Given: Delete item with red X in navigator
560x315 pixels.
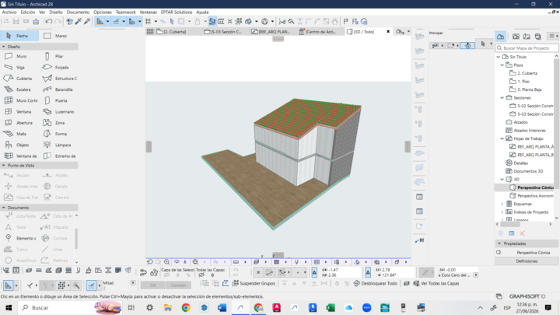Looking at the screenshot, I should pyautogui.click(x=522, y=233).
